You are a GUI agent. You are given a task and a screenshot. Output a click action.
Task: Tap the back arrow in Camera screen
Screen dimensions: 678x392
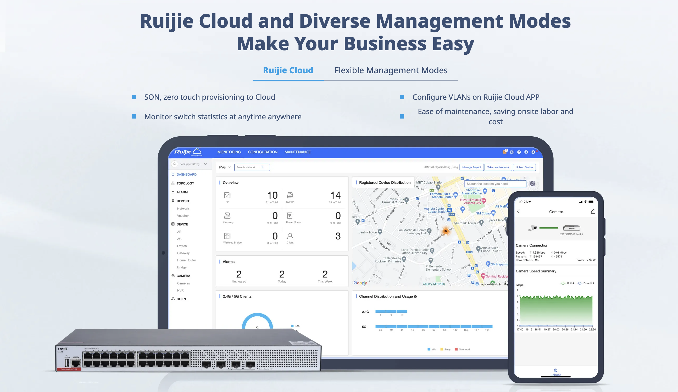[x=518, y=212]
